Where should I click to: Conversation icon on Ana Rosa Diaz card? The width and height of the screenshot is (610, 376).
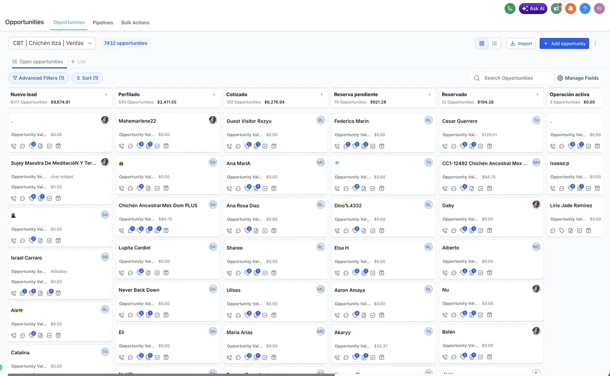pyautogui.click(x=238, y=230)
